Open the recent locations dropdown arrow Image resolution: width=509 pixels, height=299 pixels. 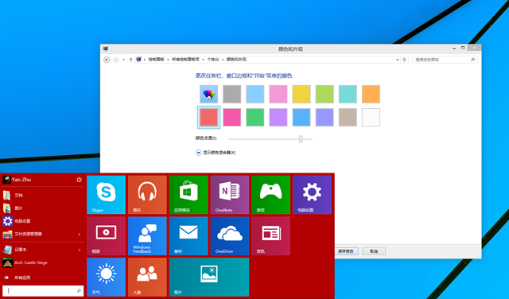pyautogui.click(x=124, y=60)
